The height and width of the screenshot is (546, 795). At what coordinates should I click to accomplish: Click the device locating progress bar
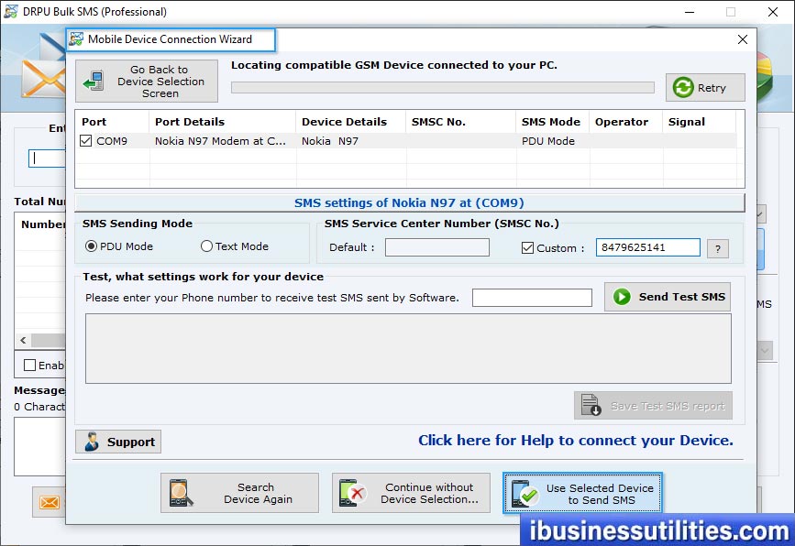(443, 88)
